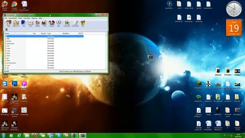The height and width of the screenshot is (138, 245).
Task: Click the file list scroll-up arrow
Action: tap(106, 33)
